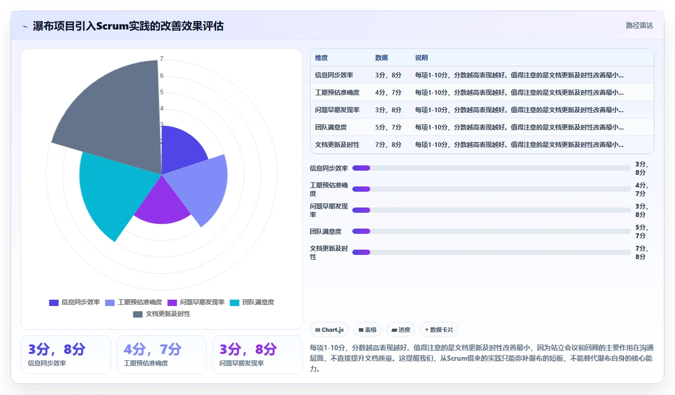Image resolution: width=675 pixels, height=395 pixels.
Task: Toggle 文档更新及时性 legend swatch
Action: (x=138, y=314)
